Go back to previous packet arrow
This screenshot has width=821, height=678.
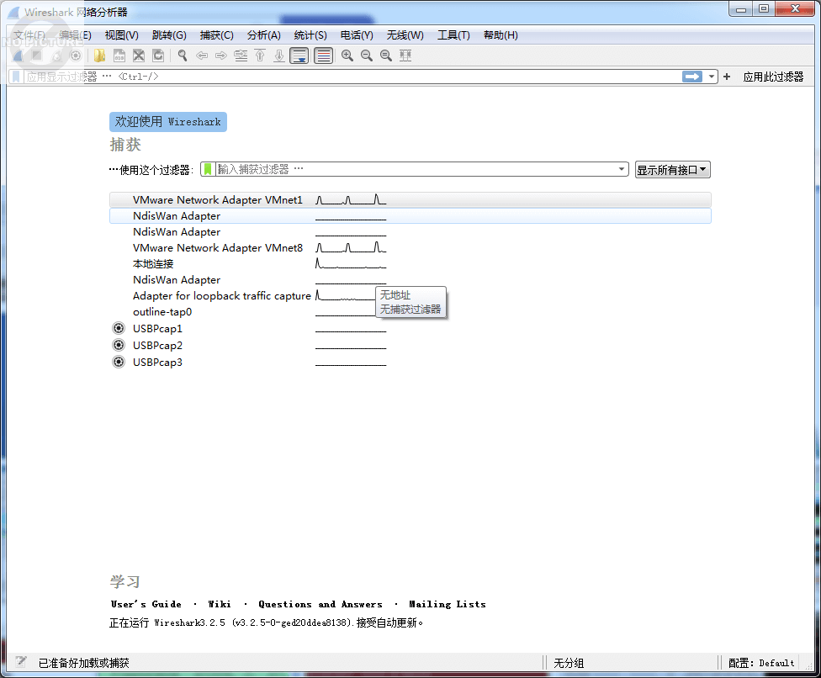[202, 56]
